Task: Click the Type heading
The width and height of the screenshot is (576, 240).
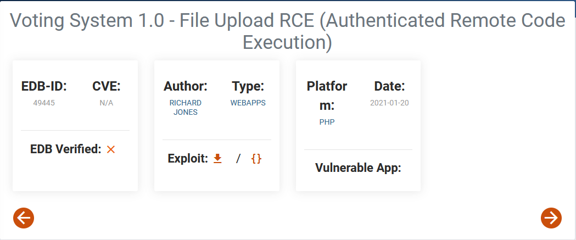Action: [248, 86]
